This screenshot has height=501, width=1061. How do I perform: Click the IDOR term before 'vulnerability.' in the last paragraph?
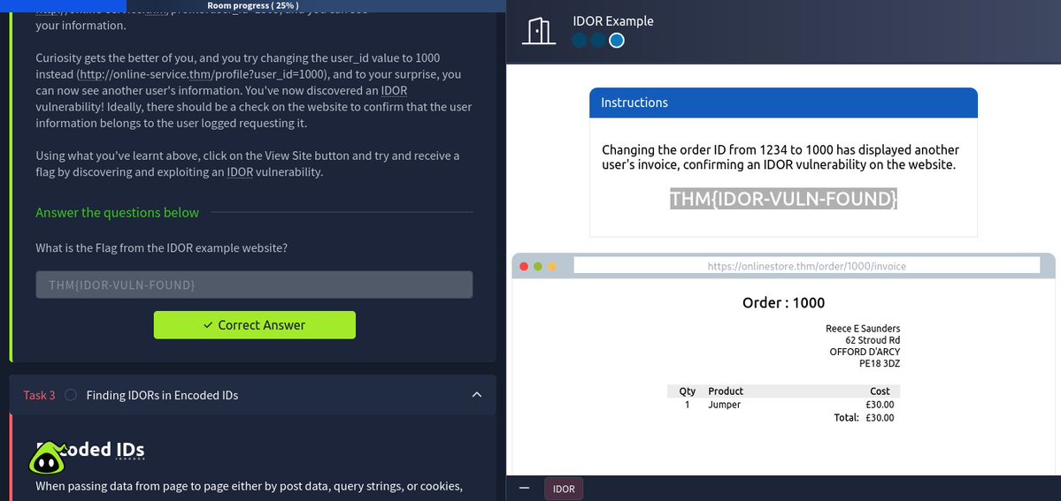click(240, 171)
